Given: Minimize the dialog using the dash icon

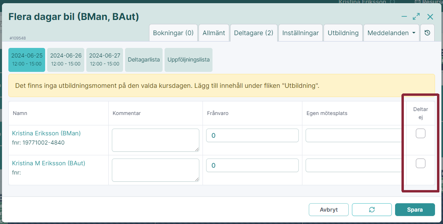Looking at the screenshot, I should pos(404,17).
